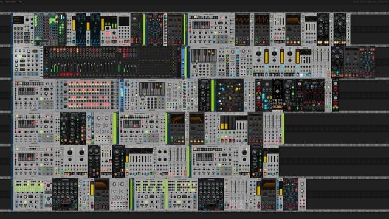
Task: Click the green step grid at the start of the bottom rack row
Action: 29,186
